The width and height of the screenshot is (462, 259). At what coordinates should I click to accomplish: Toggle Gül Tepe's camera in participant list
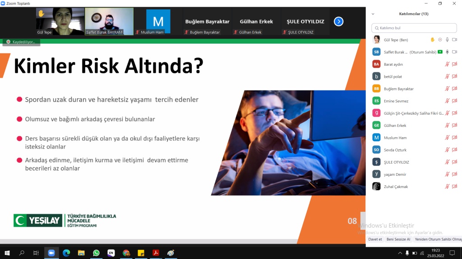pyautogui.click(x=454, y=40)
